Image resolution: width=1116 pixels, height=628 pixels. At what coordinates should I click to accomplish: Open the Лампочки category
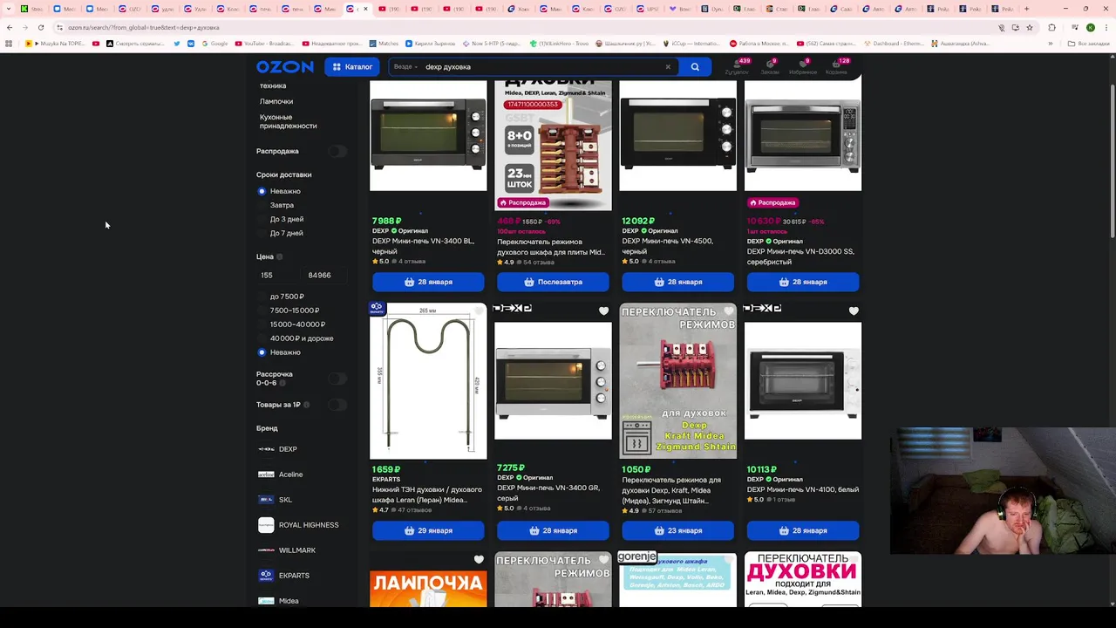276,101
